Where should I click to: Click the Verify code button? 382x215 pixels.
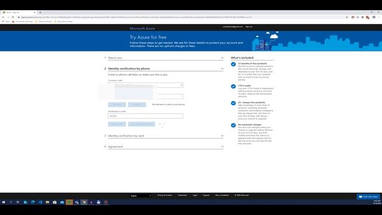[x=117, y=124]
